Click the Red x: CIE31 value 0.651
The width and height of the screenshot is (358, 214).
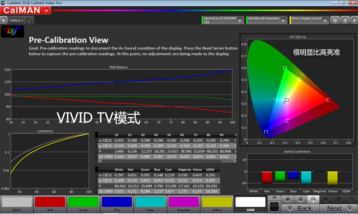point(132,175)
